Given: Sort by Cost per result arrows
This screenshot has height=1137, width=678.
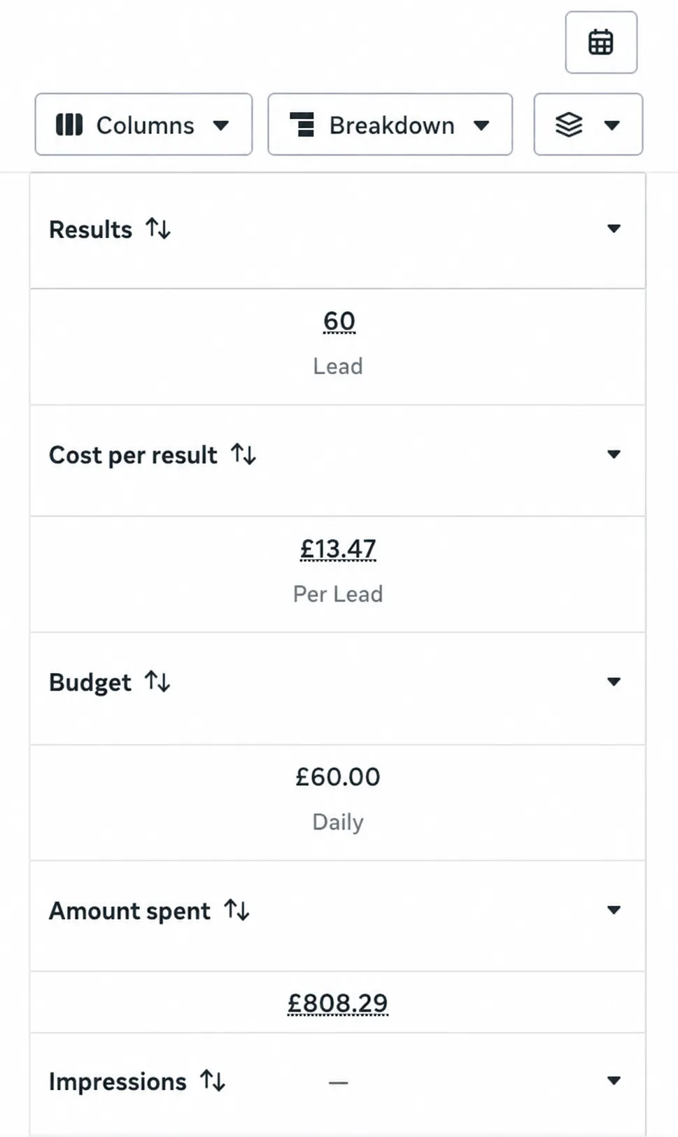Looking at the screenshot, I should tap(243, 454).
